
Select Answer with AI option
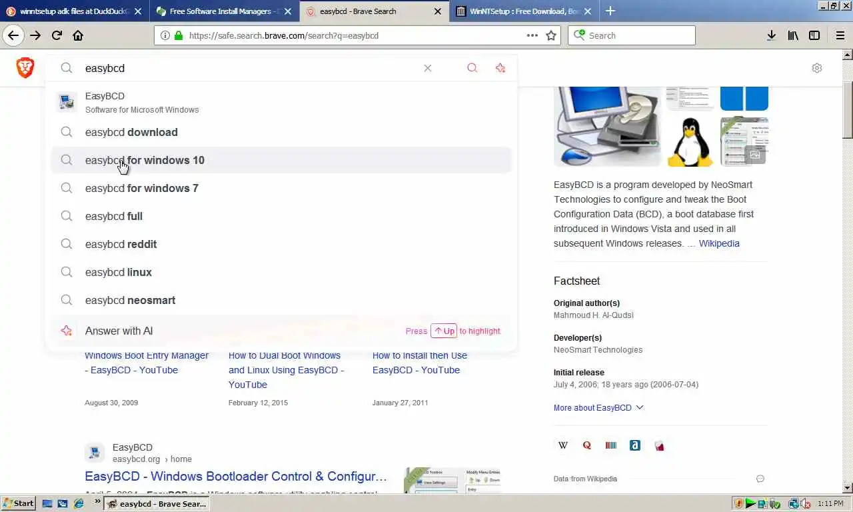[x=281, y=331]
